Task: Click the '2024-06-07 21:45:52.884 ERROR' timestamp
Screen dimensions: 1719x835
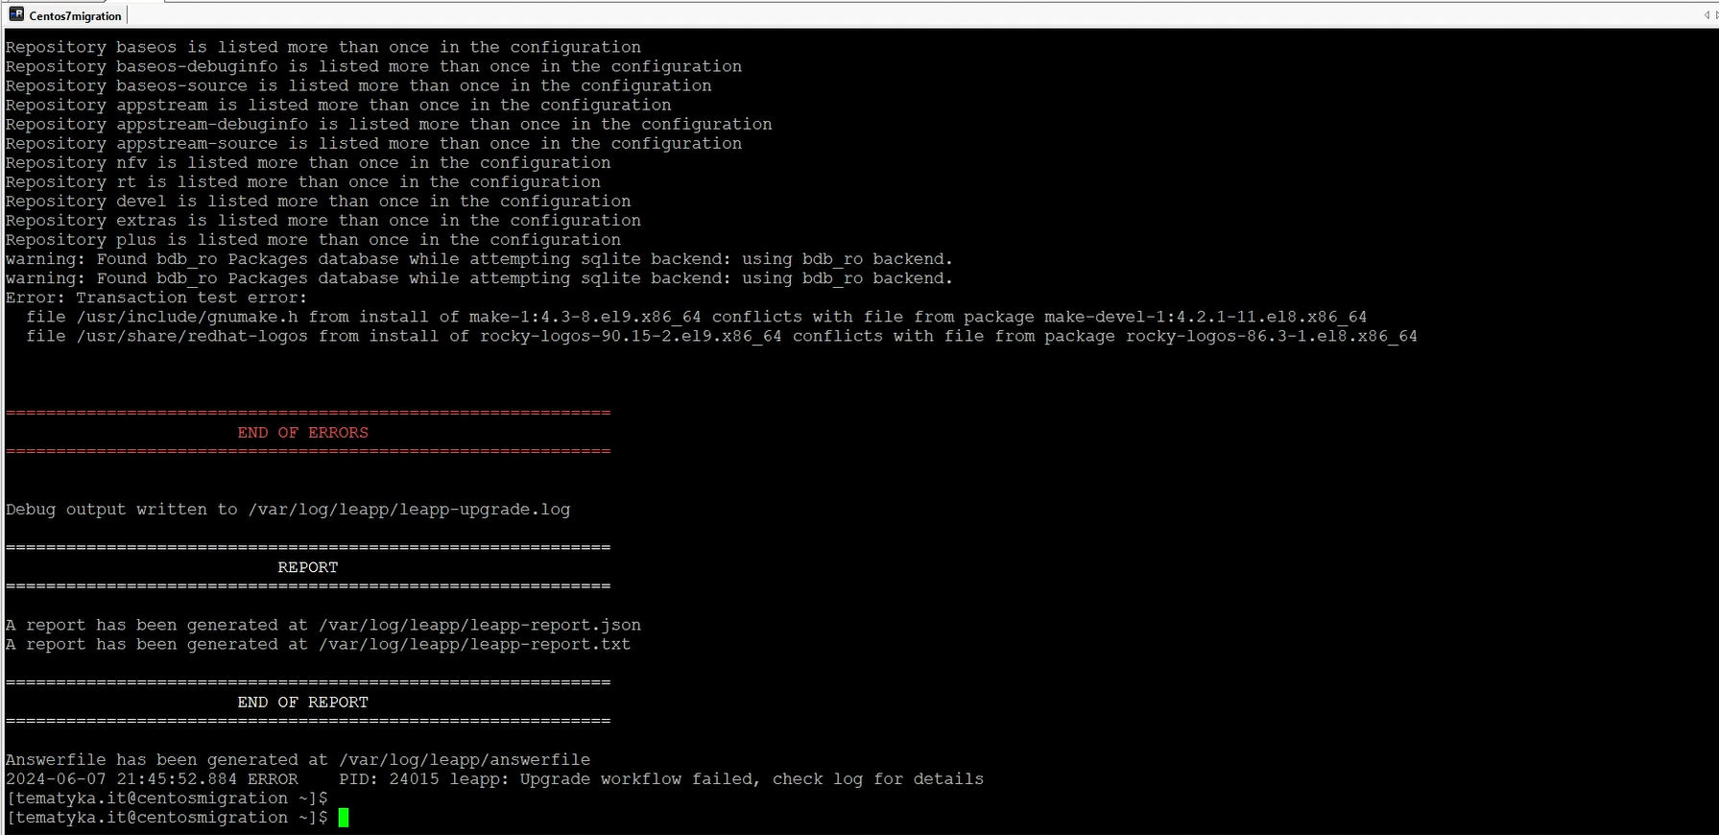Action: (152, 779)
